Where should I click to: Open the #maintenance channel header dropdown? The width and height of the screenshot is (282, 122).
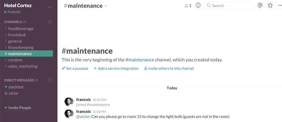106,6
